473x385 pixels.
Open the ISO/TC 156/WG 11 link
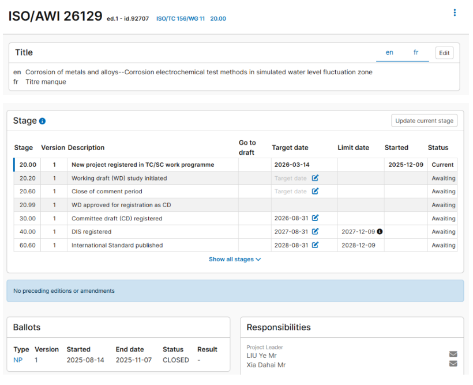180,19
